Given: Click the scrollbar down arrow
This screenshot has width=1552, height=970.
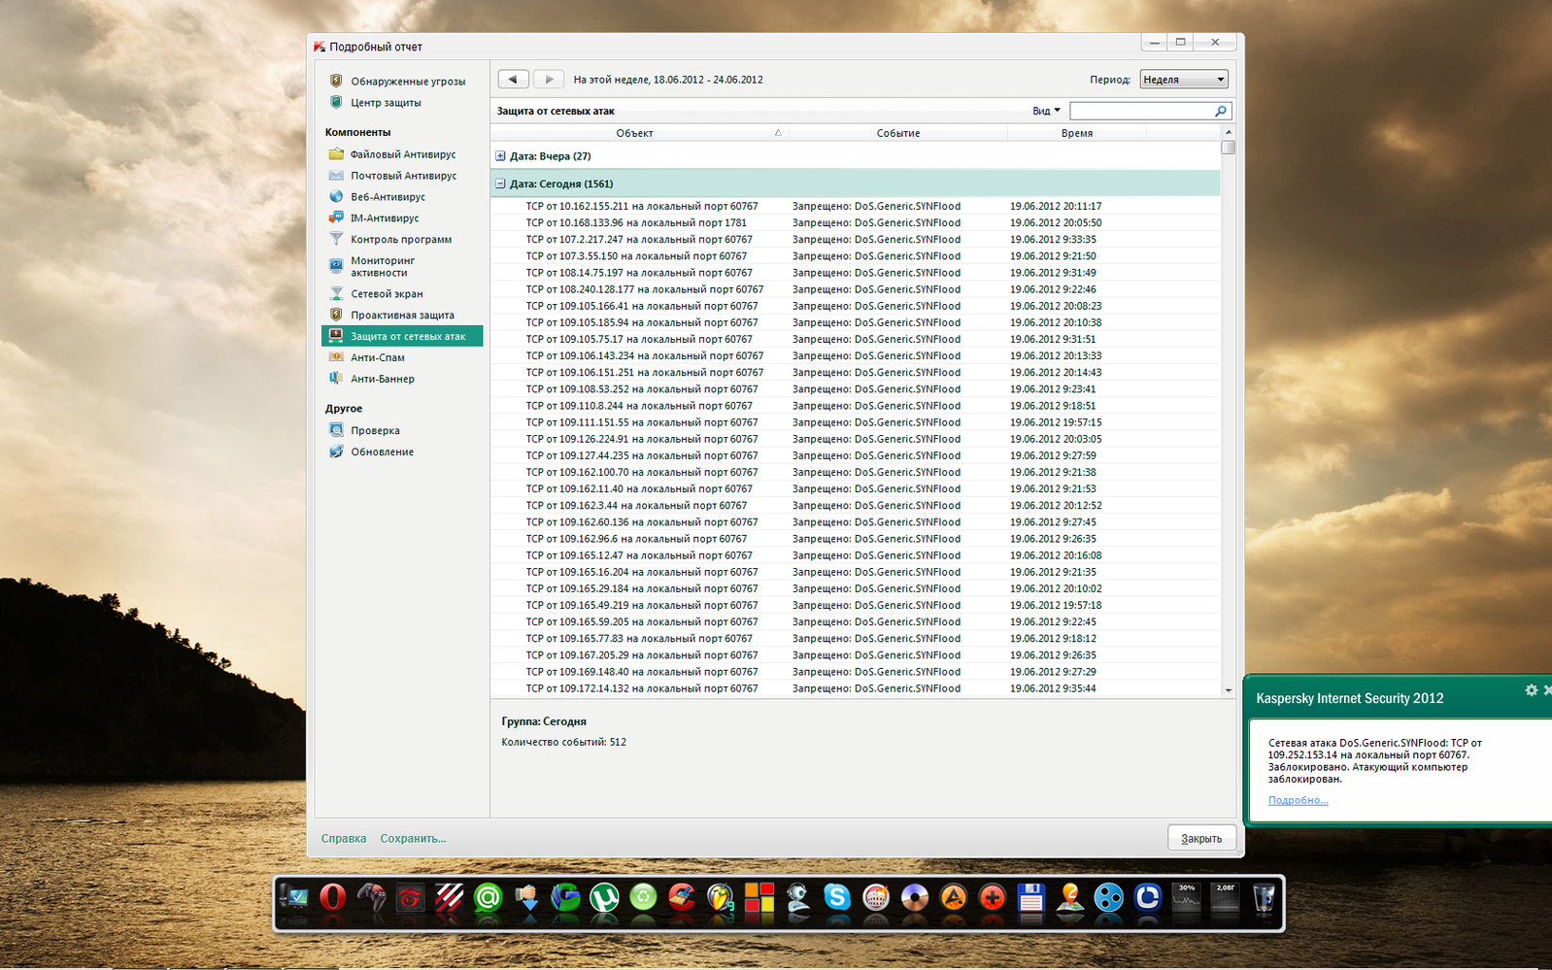Looking at the screenshot, I should 1229,690.
